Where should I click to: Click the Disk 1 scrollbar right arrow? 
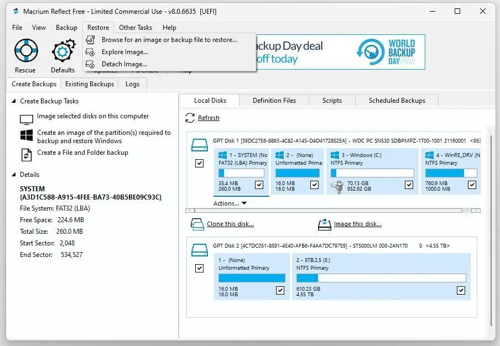[x=476, y=211]
